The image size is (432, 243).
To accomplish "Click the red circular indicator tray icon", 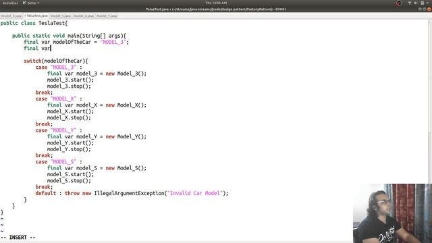I will pyautogui.click(x=399, y=3).
